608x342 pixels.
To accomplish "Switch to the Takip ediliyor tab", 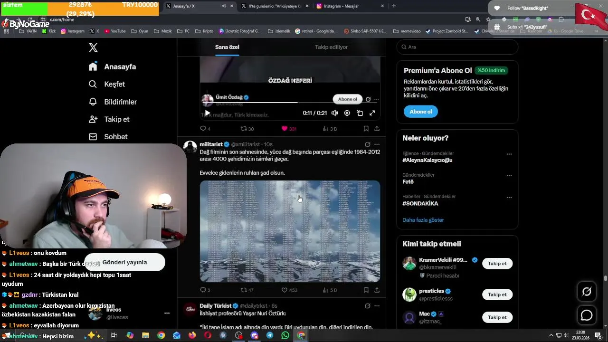I will click(x=331, y=47).
